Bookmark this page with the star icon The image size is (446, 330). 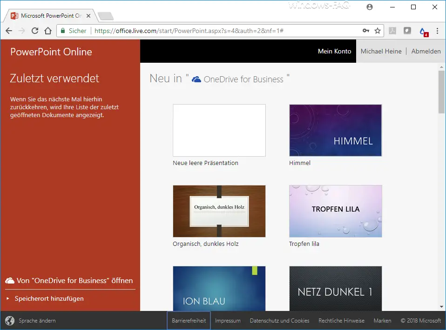coord(378,31)
